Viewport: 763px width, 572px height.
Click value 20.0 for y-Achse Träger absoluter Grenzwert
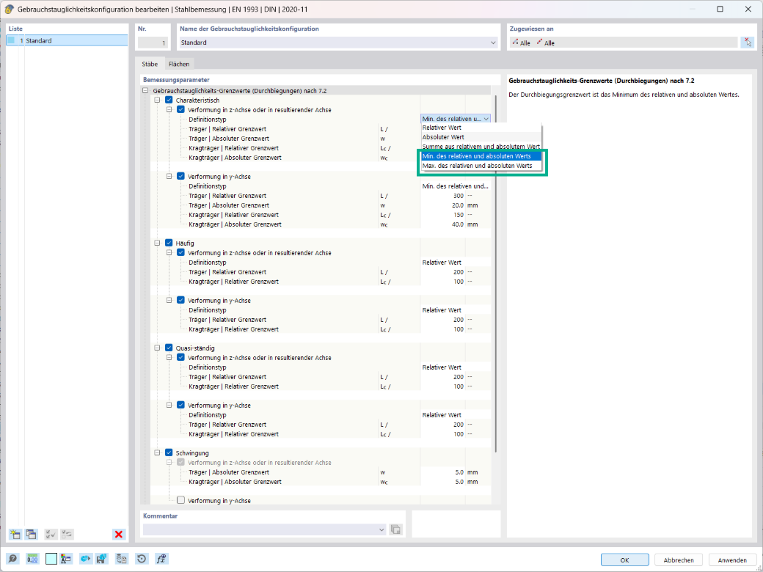click(x=442, y=205)
